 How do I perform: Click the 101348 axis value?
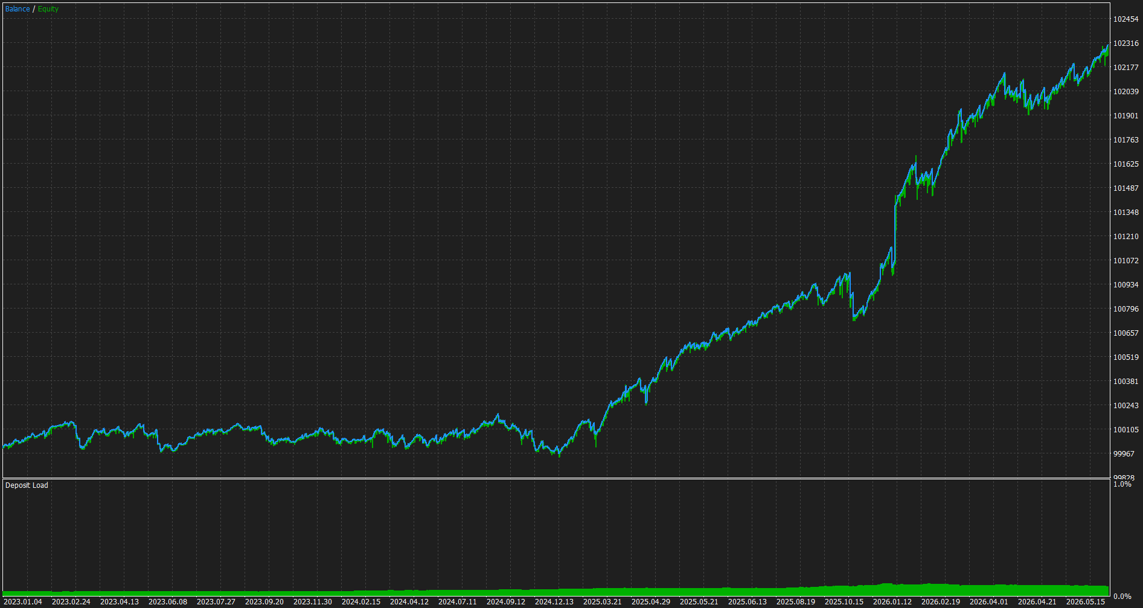(x=1126, y=213)
